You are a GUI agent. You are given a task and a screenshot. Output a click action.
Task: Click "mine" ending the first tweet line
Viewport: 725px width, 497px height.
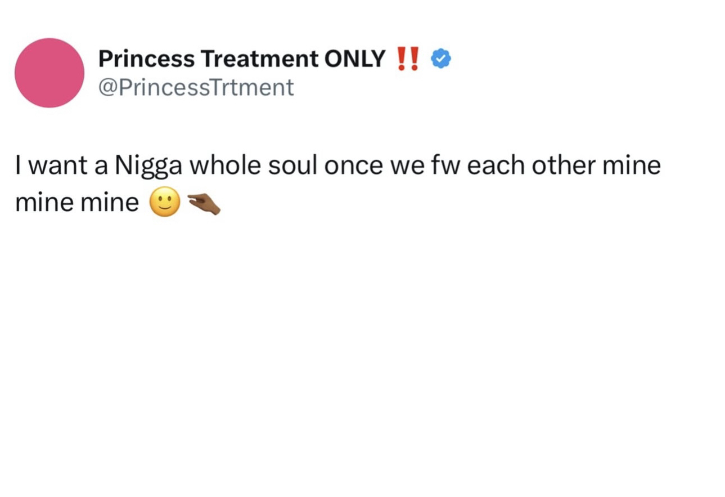pyautogui.click(x=632, y=165)
